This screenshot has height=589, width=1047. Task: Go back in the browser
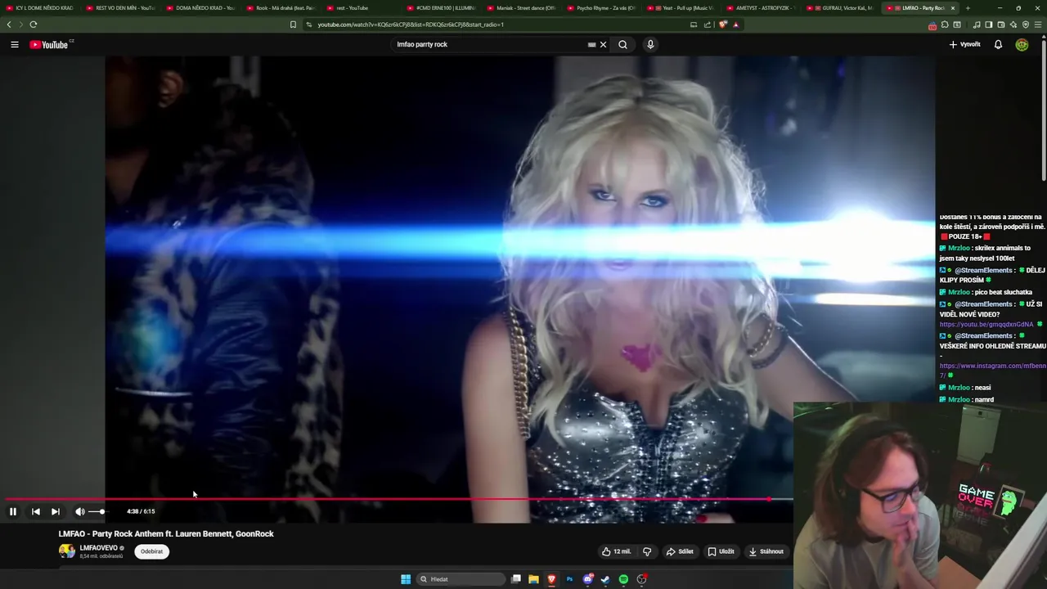[x=9, y=25]
